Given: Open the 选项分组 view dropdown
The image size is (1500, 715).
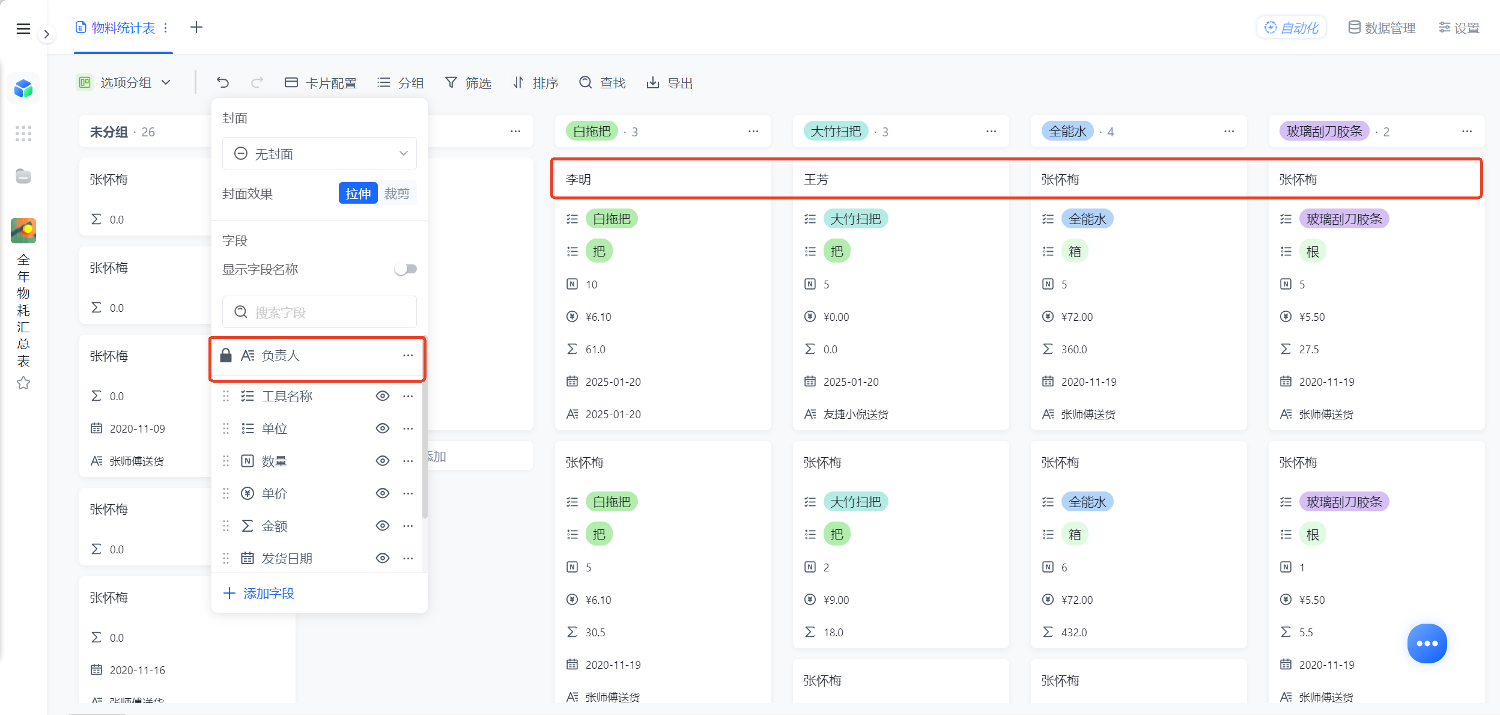Looking at the screenshot, I should tap(124, 82).
